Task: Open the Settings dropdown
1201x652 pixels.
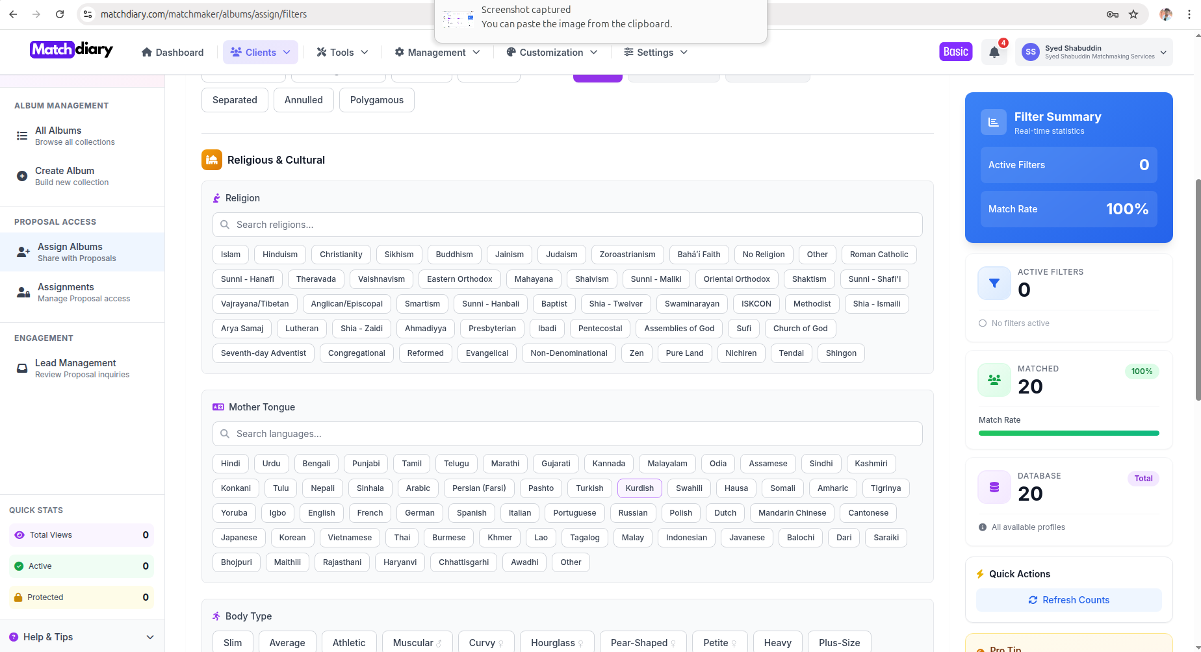Action: 655,52
